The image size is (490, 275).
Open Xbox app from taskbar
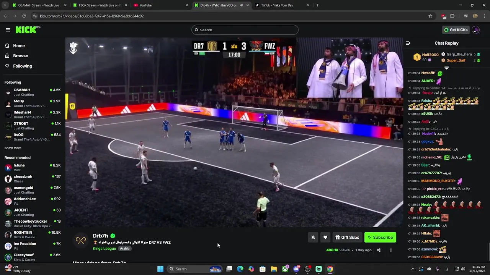pyautogui.click(x=285, y=269)
